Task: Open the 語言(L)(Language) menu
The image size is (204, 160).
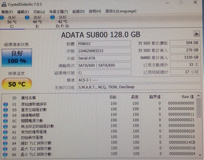Action: point(121,11)
